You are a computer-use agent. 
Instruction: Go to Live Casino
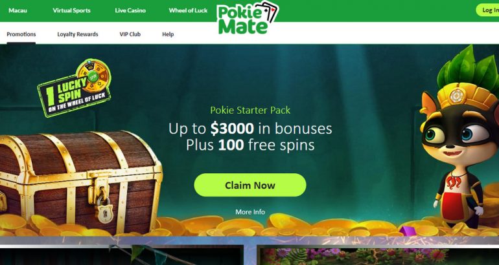[x=130, y=10]
